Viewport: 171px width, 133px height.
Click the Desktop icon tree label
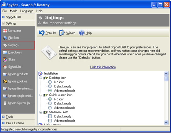(x=58, y=78)
